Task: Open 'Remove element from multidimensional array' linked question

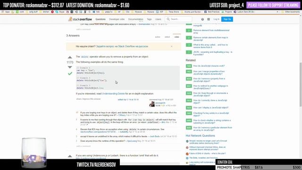Action: [211, 32]
